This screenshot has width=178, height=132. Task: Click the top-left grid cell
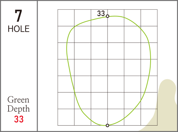point(66,18)
